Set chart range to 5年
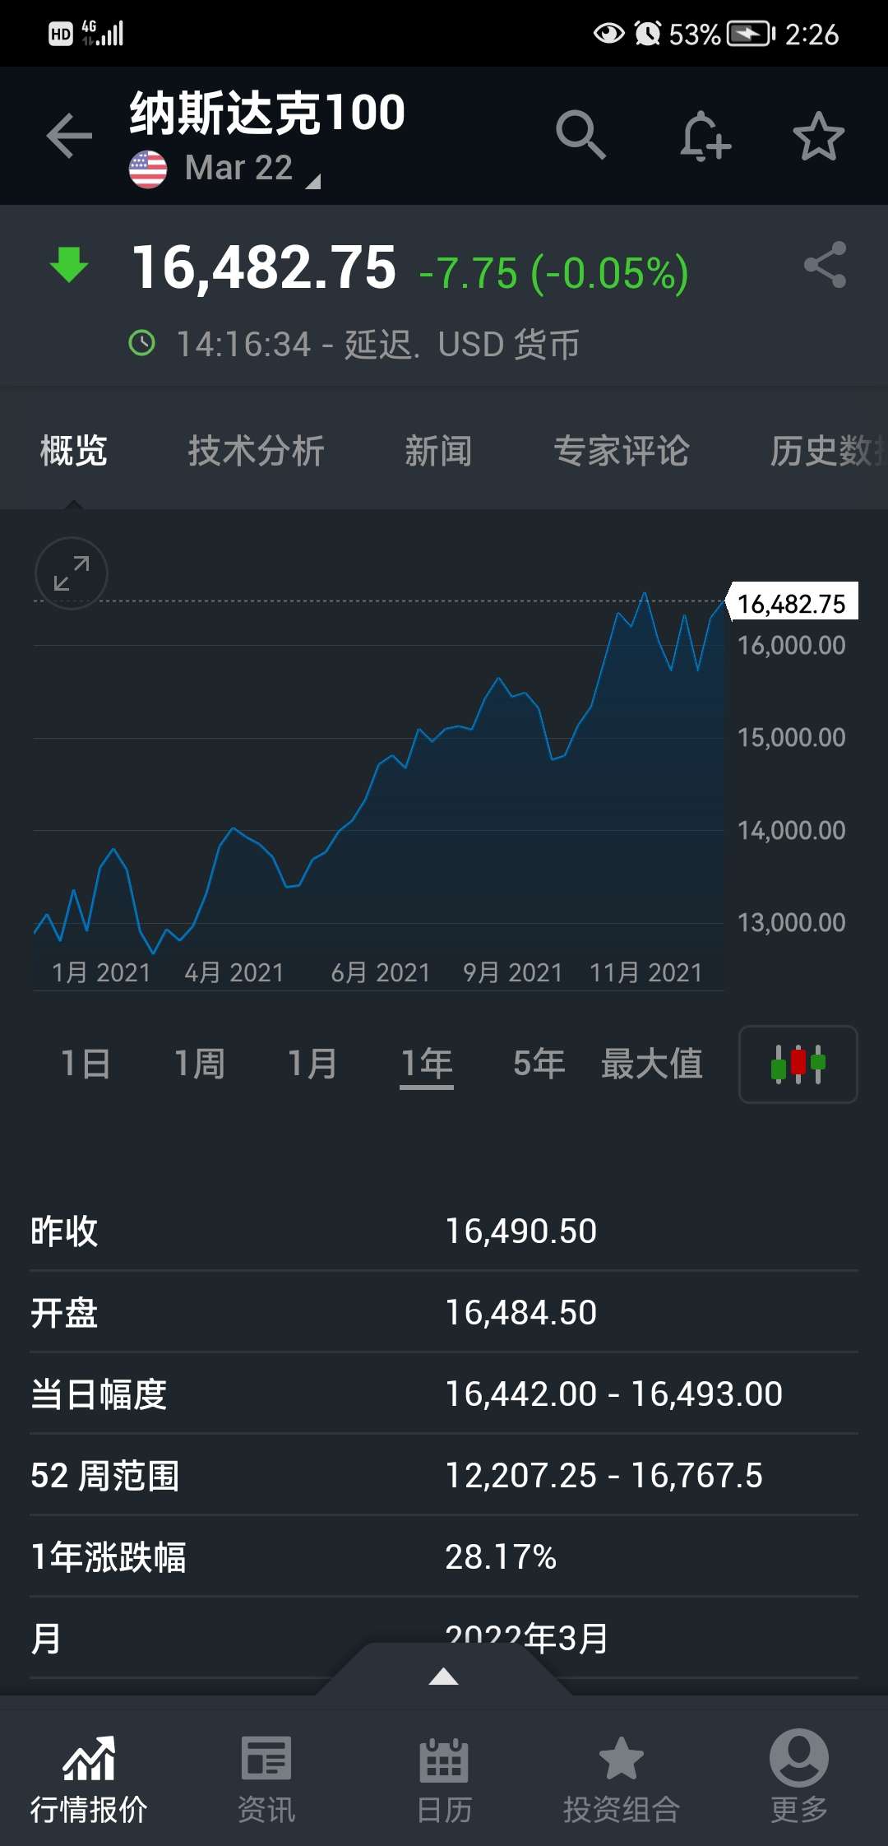 pos(539,1064)
